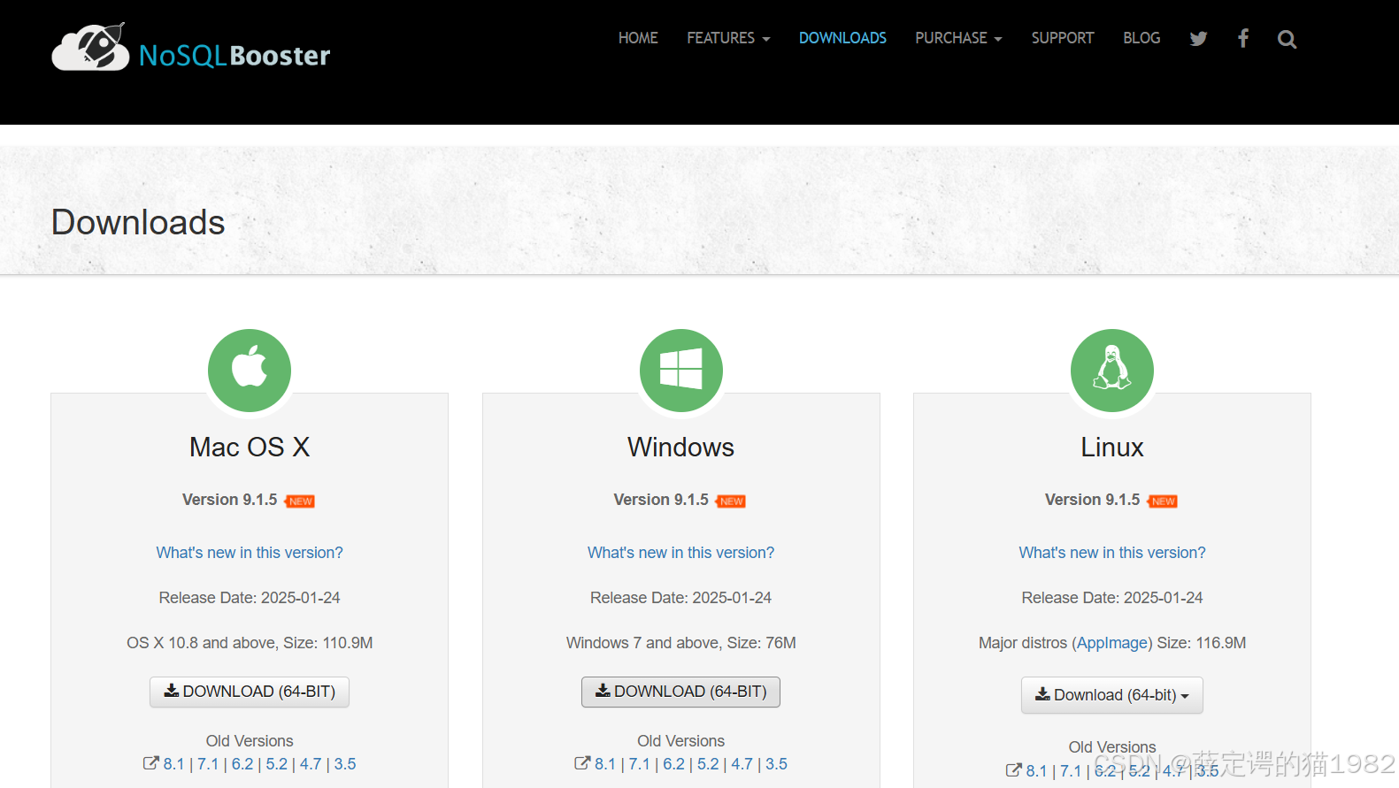The width and height of the screenshot is (1399, 788).
Task: Open Linux old version 7.1
Action: (1071, 771)
